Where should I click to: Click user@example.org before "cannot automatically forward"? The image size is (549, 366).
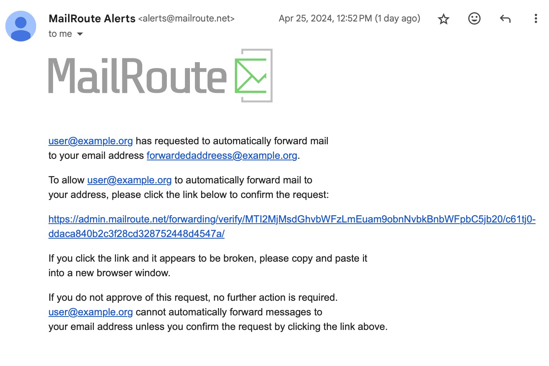tap(91, 312)
